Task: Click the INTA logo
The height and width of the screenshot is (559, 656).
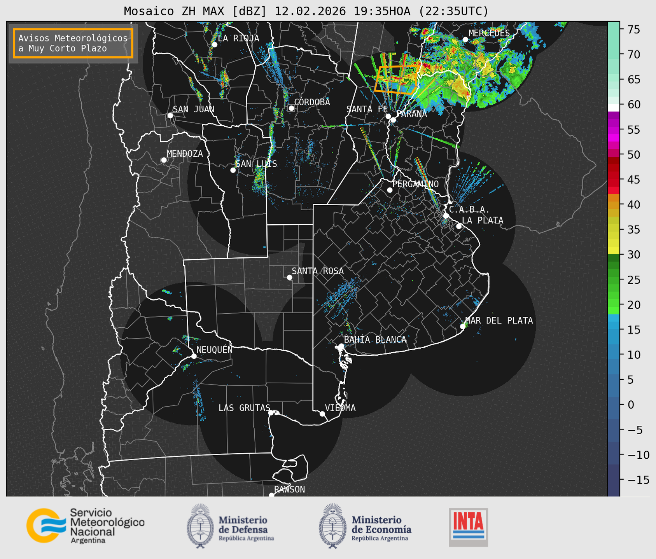Action: click(x=468, y=527)
